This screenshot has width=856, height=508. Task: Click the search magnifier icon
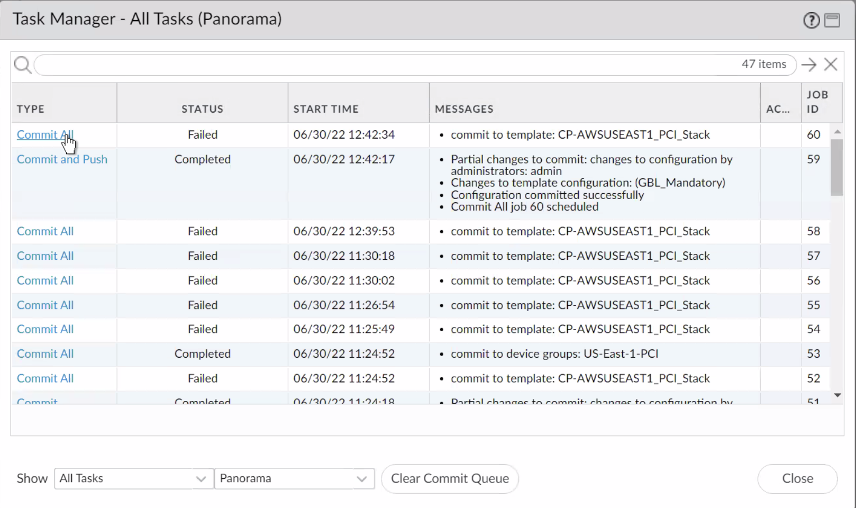coord(22,65)
